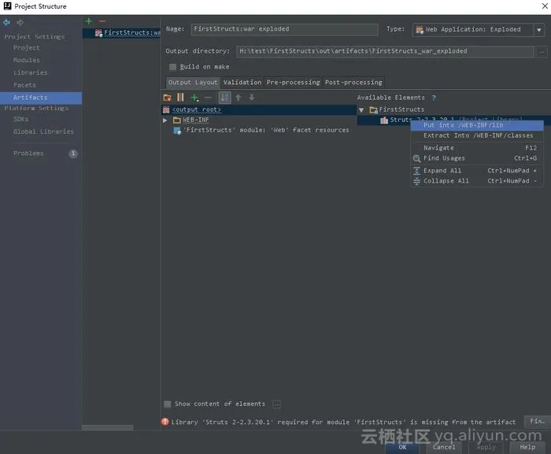Move element up arrow icon

239,98
